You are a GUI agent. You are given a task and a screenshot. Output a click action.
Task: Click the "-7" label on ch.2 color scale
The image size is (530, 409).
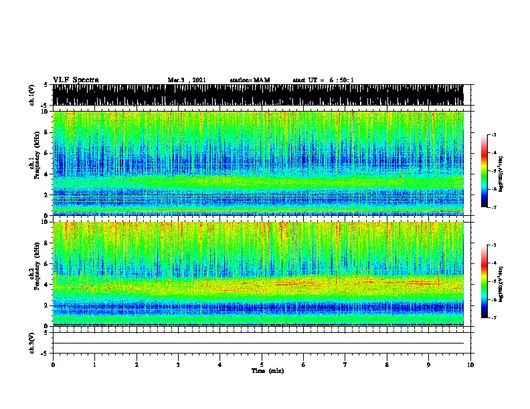click(494, 317)
